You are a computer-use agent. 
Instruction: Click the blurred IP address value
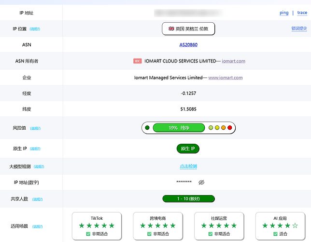tap(188, 13)
